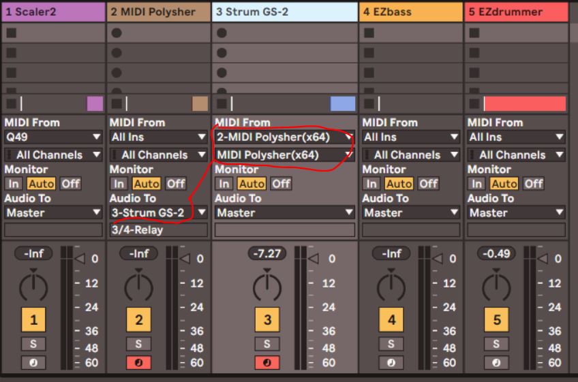Screen dimensions: 578x382
Task: Set EZbass monitor to In
Action: pyautogui.click(x=371, y=183)
